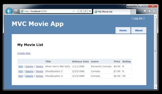This screenshot has width=162, height=94.
Task: Click the search magnifier icon in address bar
Action: (x=74, y=11)
